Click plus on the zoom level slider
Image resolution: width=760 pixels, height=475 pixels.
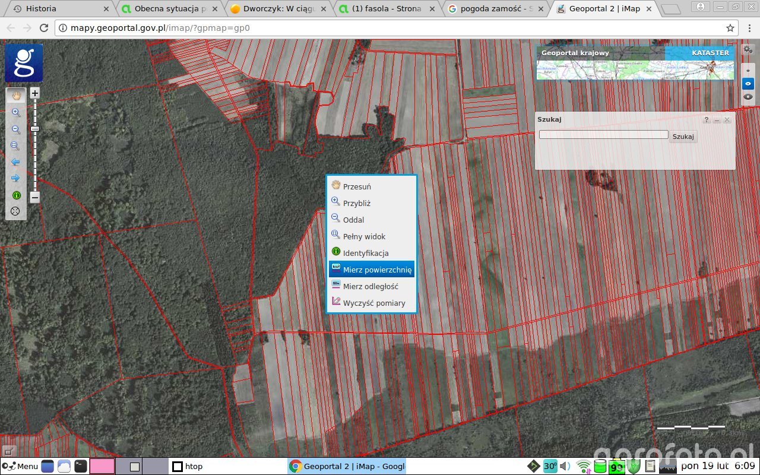[x=34, y=93]
